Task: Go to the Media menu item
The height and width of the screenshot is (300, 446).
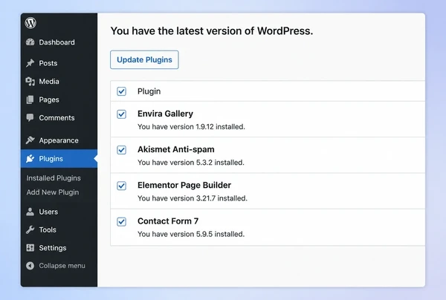Action: [x=59, y=82]
